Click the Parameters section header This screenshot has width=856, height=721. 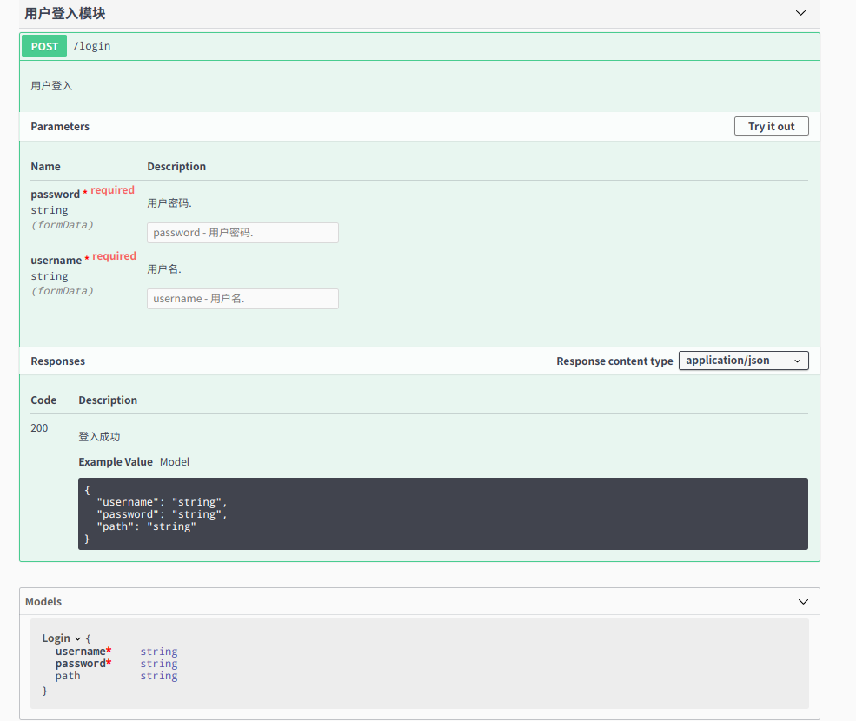59,126
